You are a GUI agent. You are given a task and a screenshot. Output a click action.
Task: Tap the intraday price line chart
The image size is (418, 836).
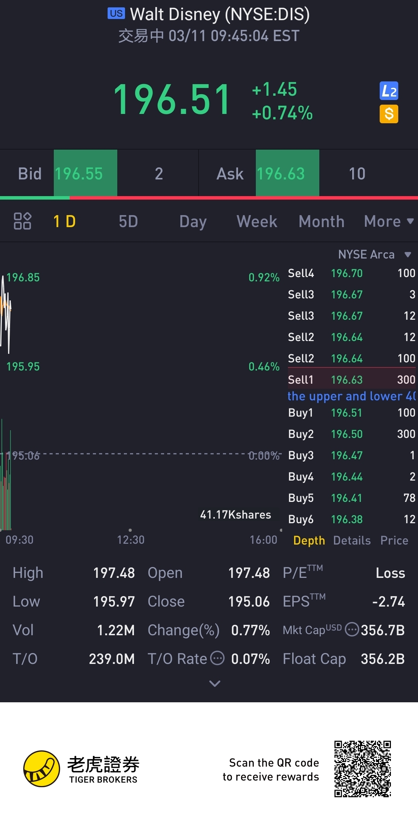coord(5,314)
